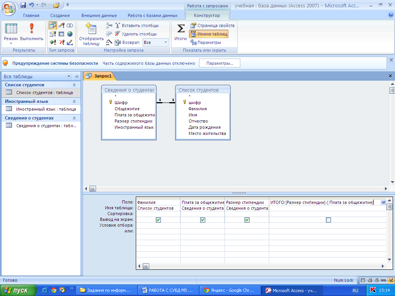Open the Главная tab
This screenshot has height=296, width=395.
click(x=31, y=15)
